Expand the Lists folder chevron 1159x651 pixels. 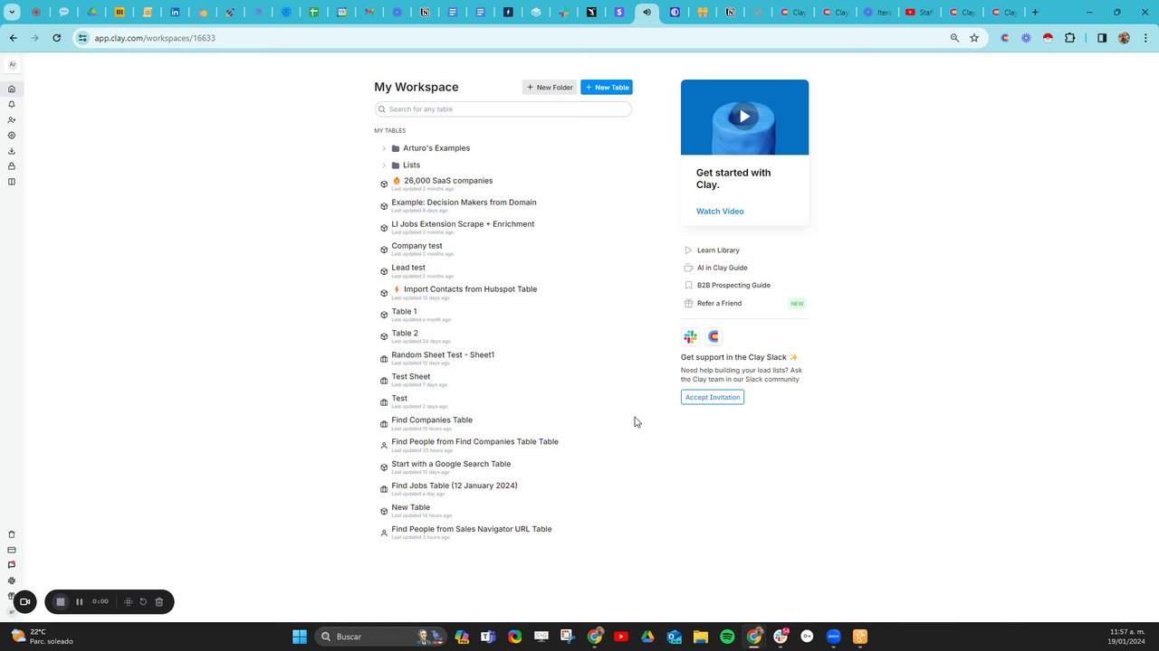(384, 165)
